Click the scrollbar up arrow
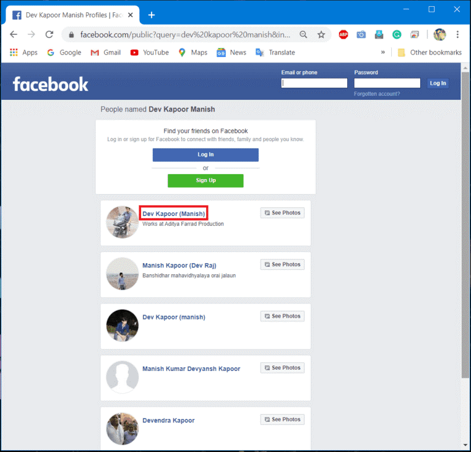 point(465,68)
